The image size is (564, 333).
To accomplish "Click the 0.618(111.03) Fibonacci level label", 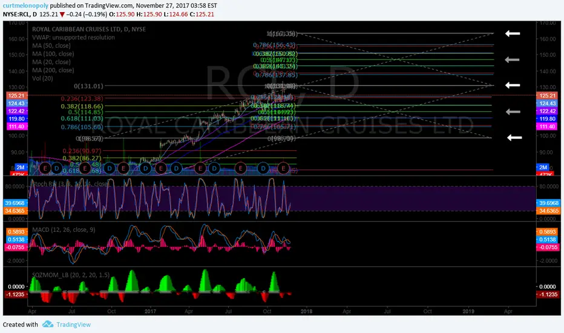I will pos(82,119).
